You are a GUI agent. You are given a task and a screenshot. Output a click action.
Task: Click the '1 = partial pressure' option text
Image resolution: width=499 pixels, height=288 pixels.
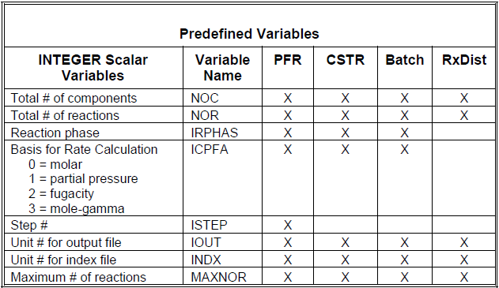pos(83,179)
